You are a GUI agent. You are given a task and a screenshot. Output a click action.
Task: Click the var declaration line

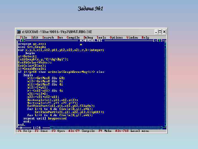tap(61, 50)
